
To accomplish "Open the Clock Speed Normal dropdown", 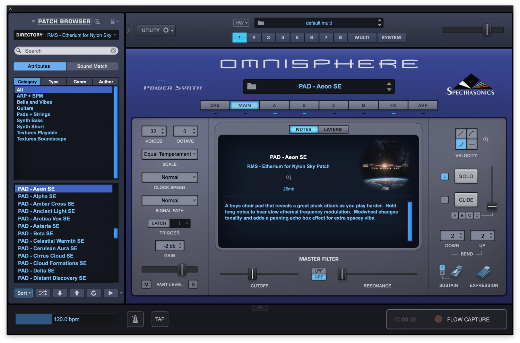I will 170,177.
